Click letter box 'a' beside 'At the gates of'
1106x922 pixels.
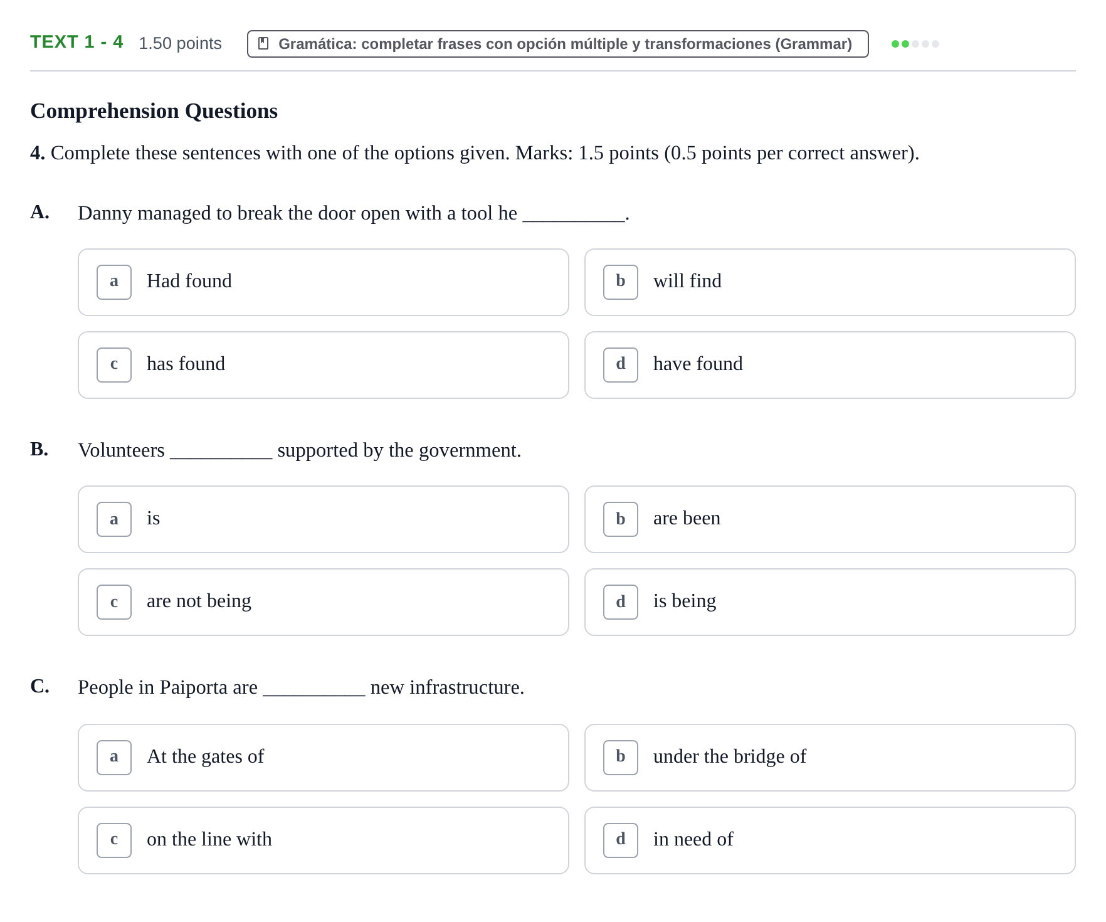click(114, 758)
